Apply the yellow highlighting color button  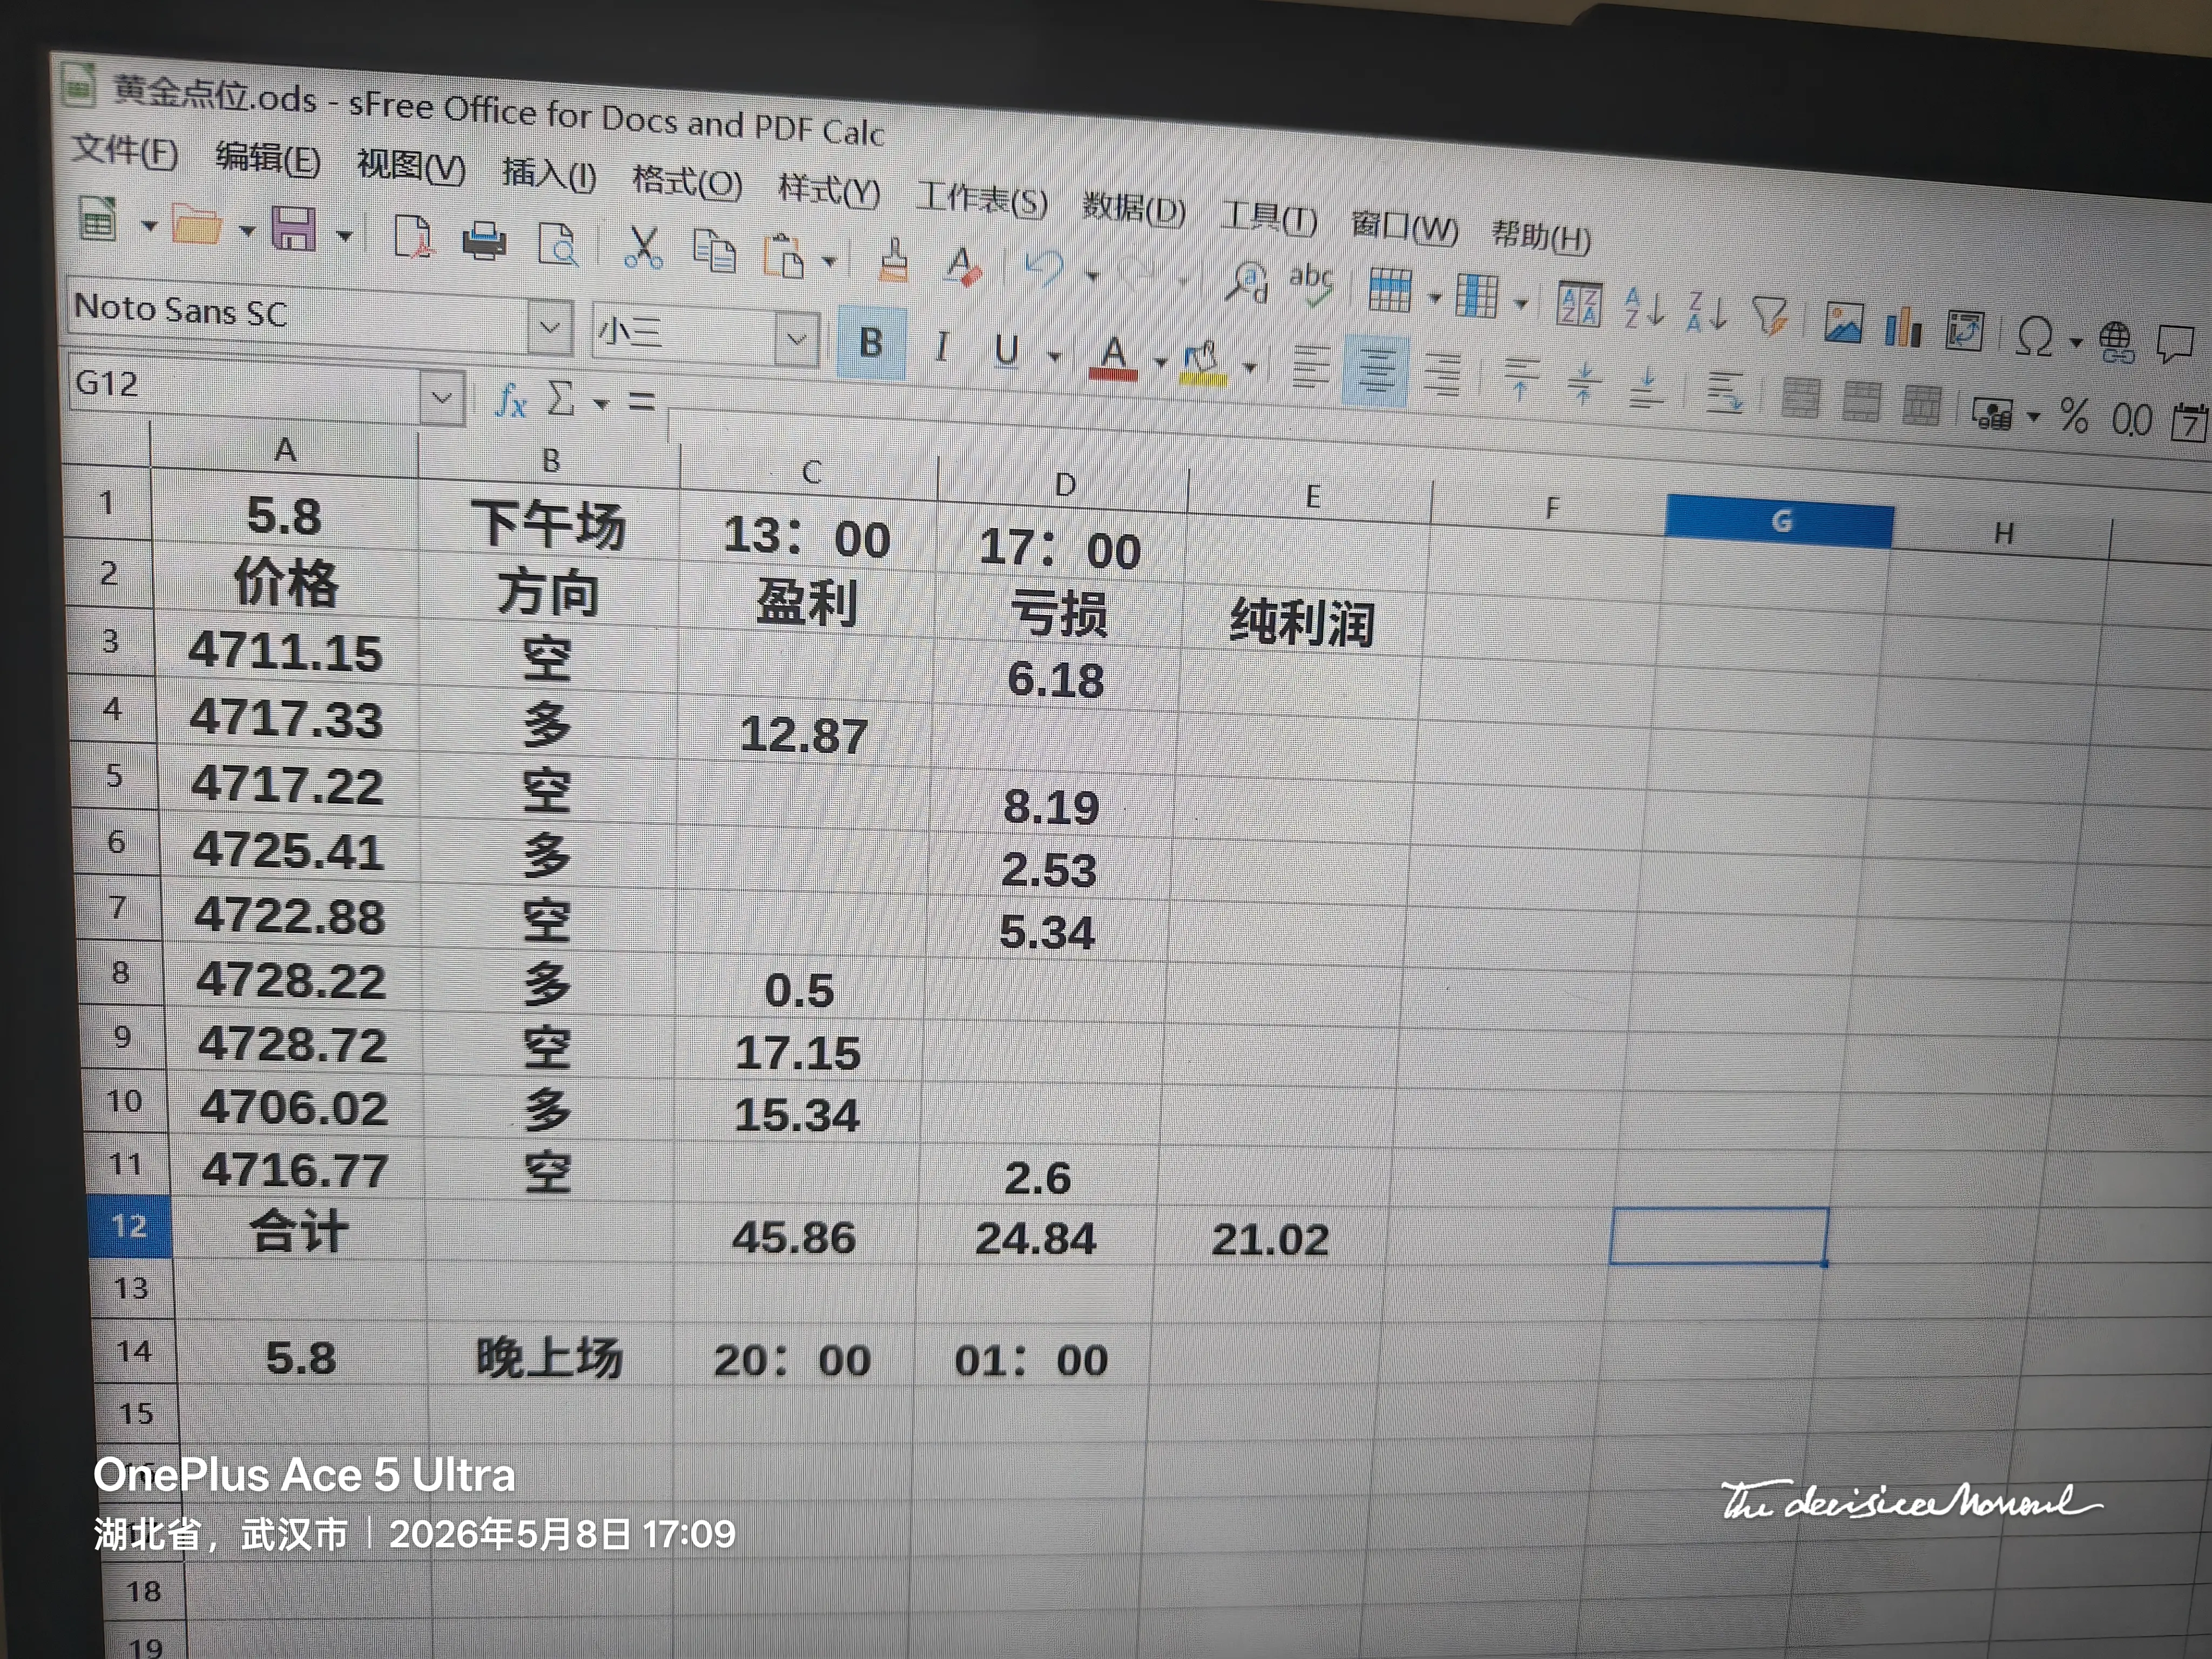(1203, 363)
